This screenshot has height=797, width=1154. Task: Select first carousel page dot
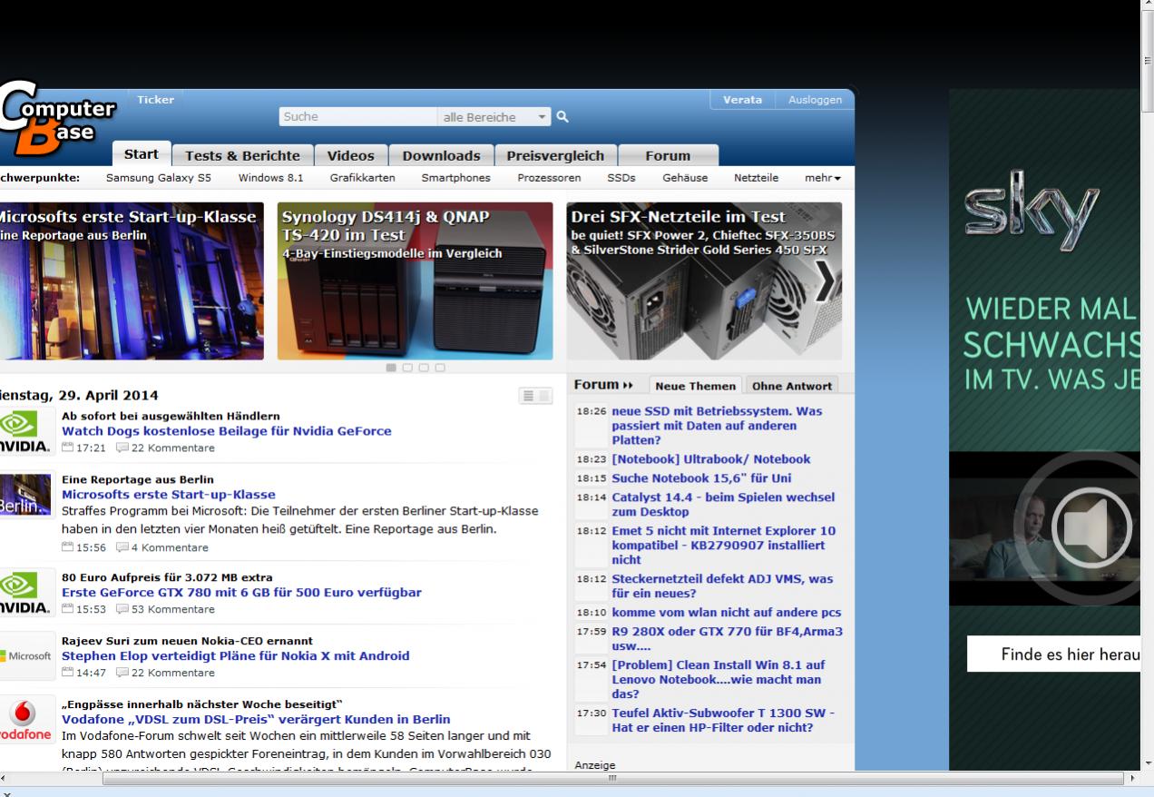392,368
